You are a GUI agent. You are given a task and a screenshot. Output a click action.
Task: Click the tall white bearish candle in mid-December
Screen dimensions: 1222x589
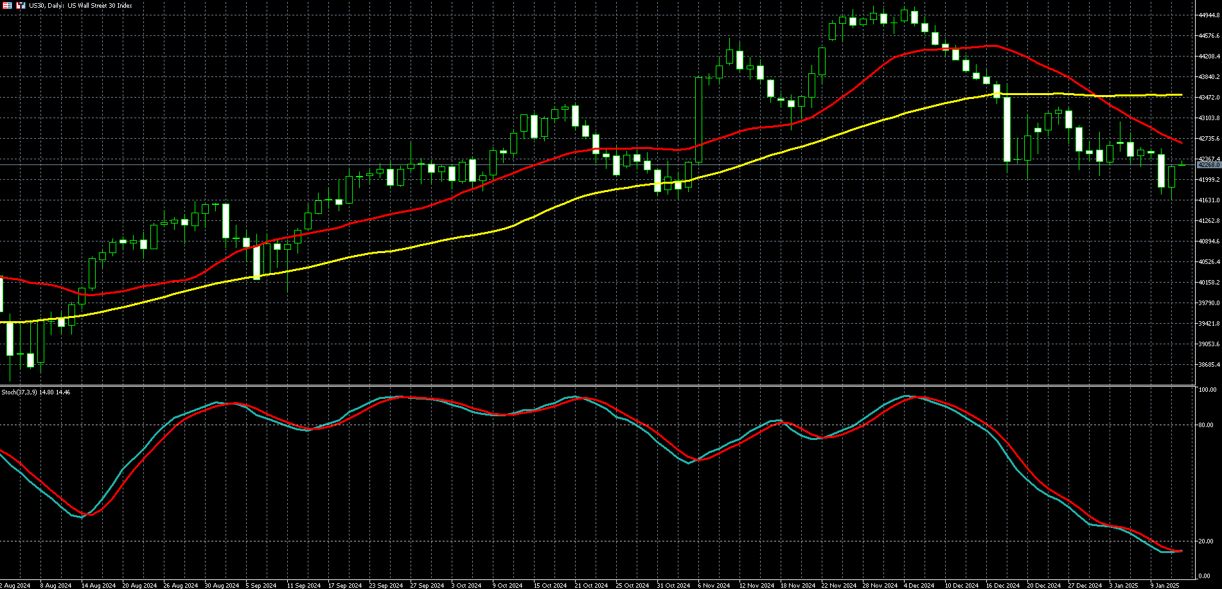click(1007, 128)
